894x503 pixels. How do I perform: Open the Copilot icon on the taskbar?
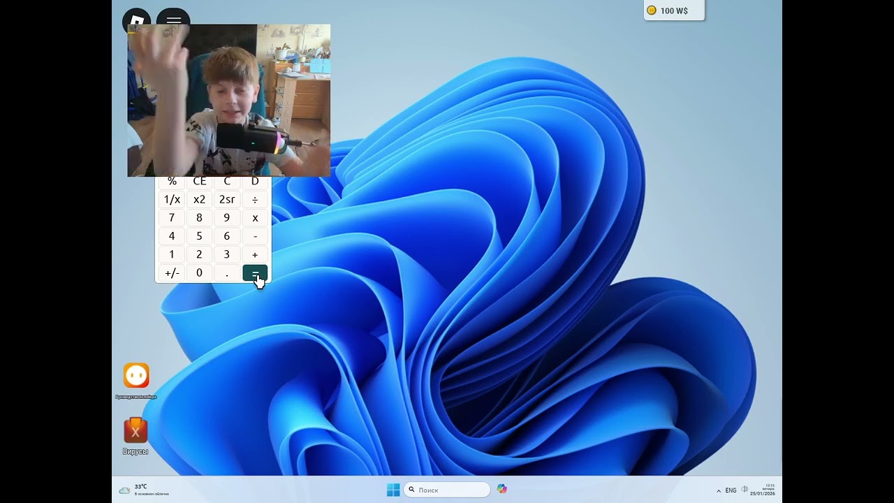pos(501,489)
